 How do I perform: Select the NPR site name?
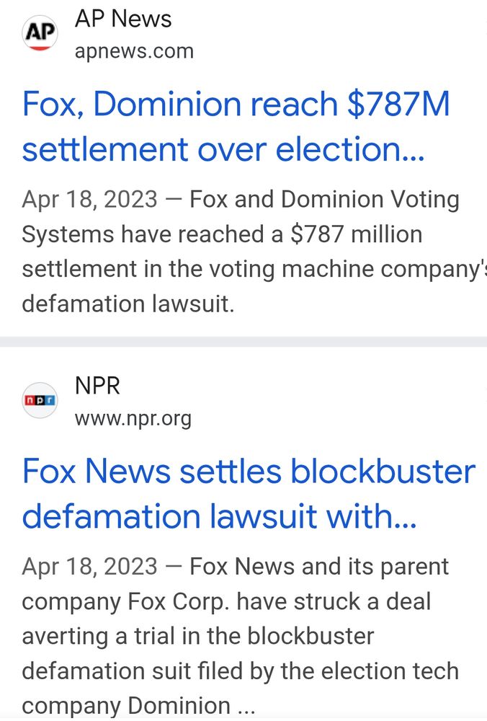point(97,385)
